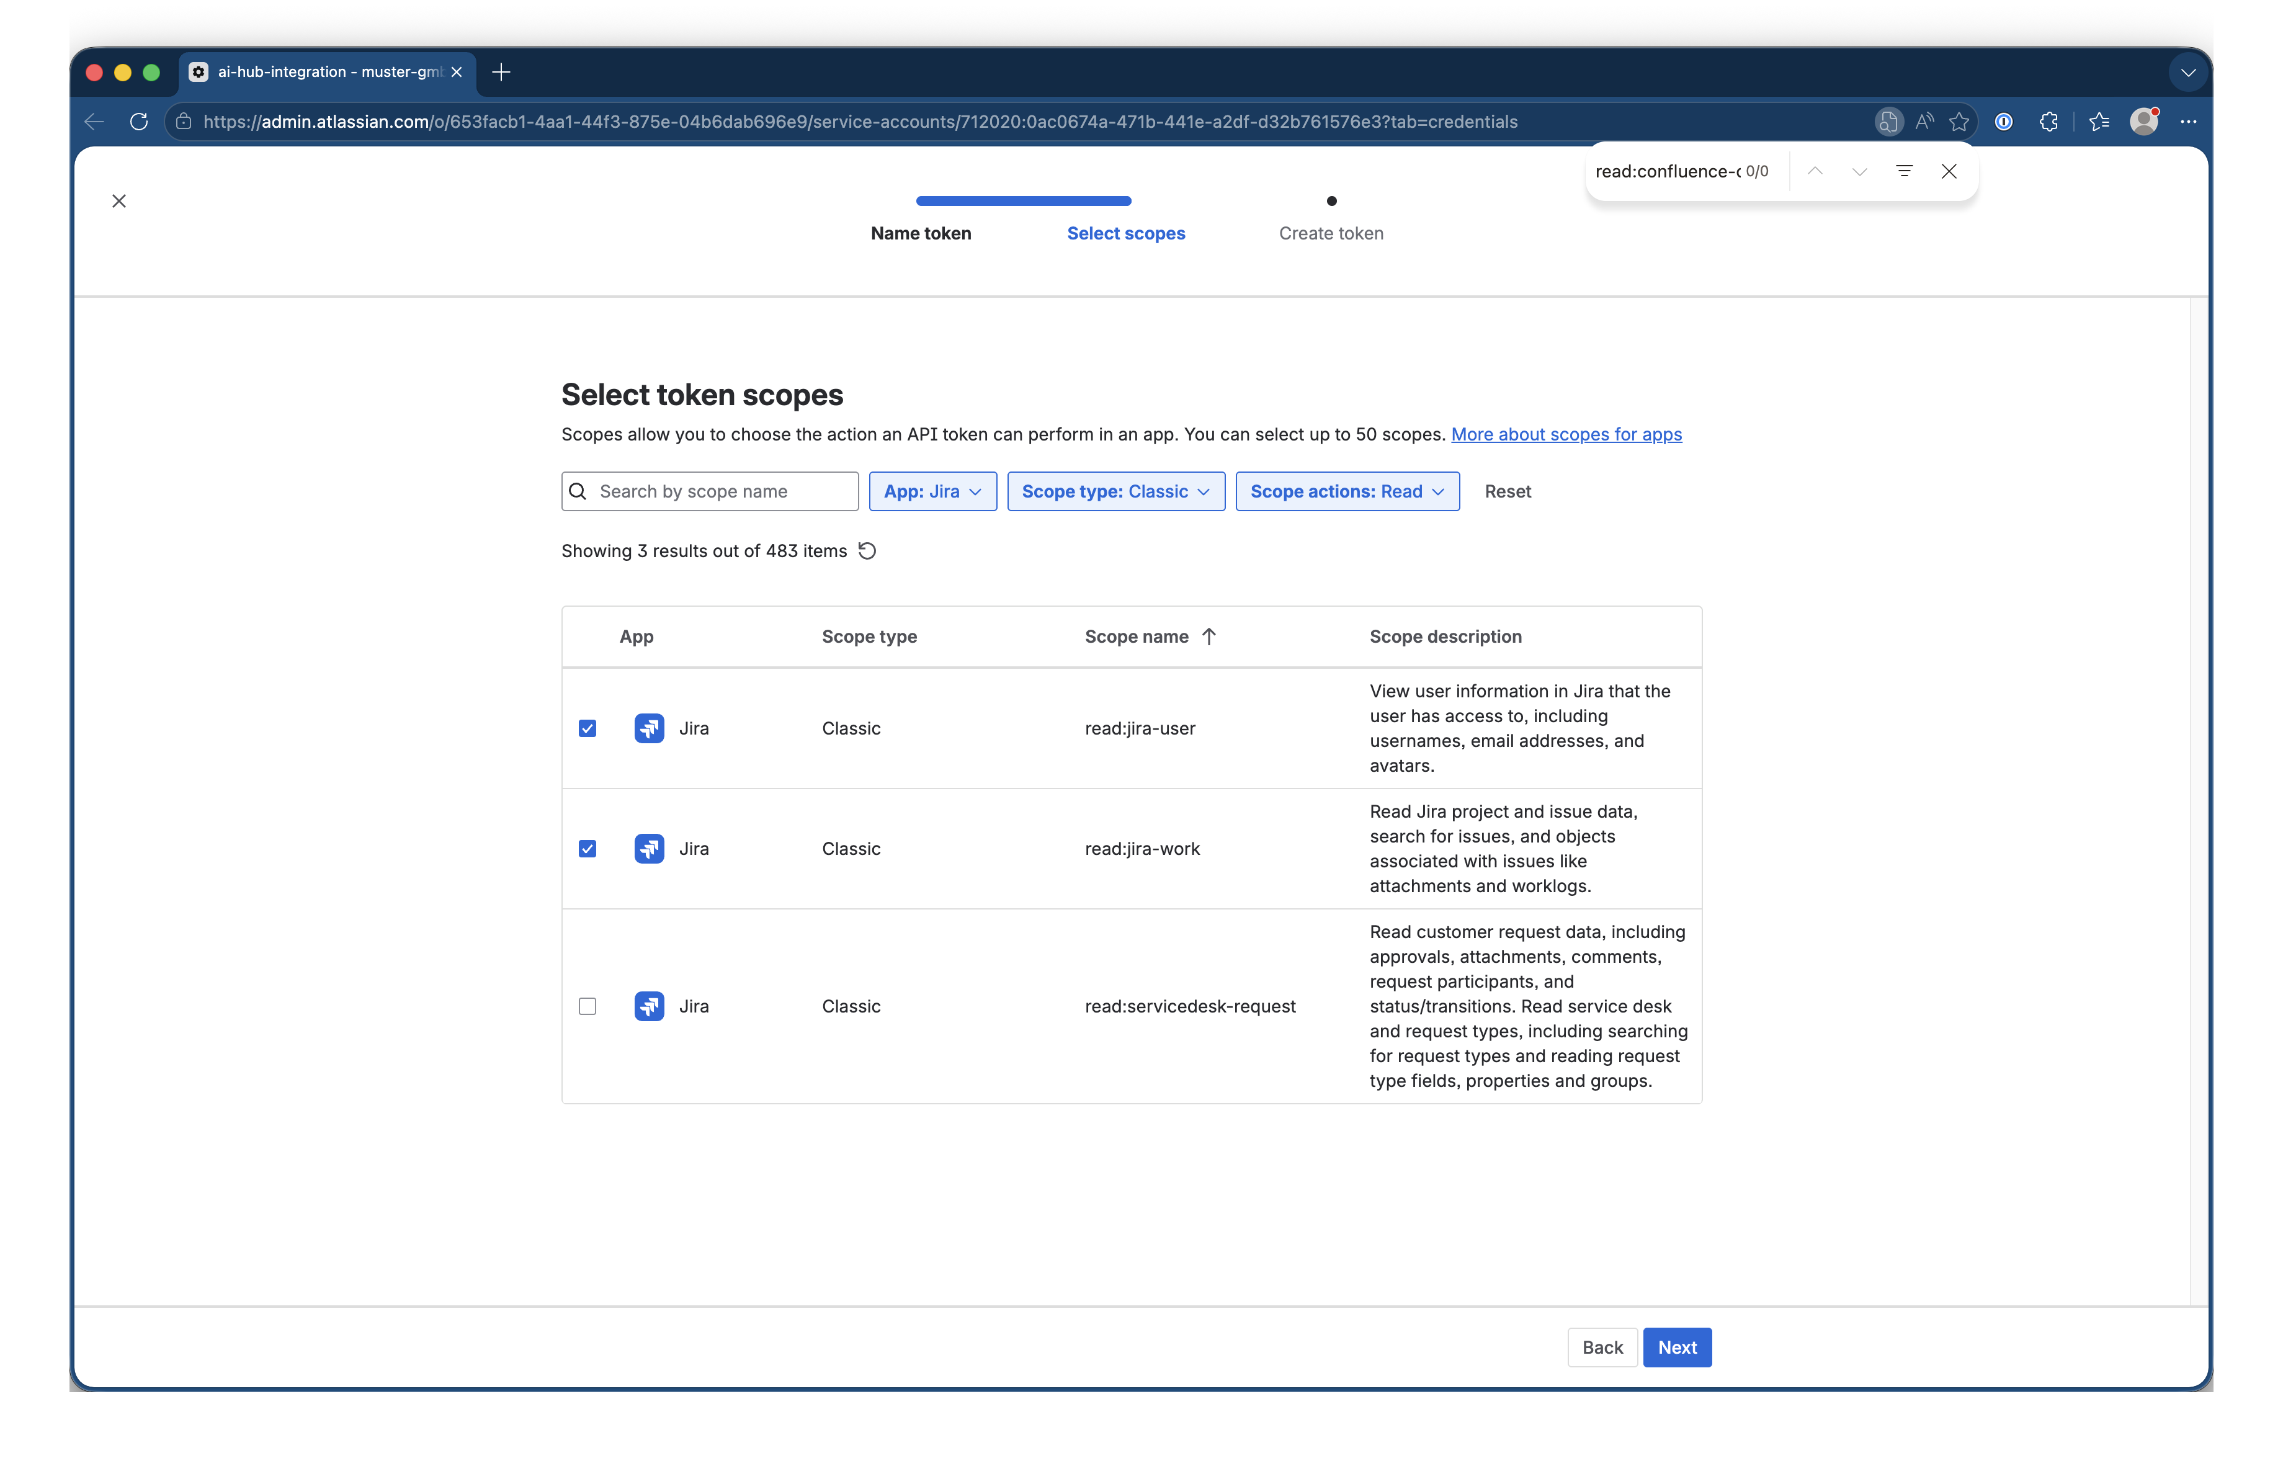Click the Reset filters button

1507,491
